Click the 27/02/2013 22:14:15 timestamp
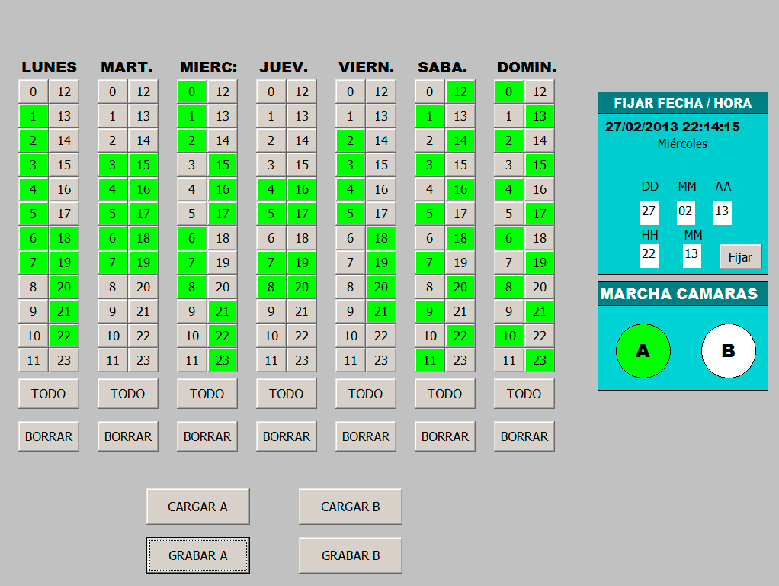This screenshot has height=586, width=779. 672,127
